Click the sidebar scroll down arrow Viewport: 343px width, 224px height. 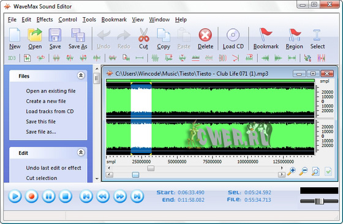[97, 179]
